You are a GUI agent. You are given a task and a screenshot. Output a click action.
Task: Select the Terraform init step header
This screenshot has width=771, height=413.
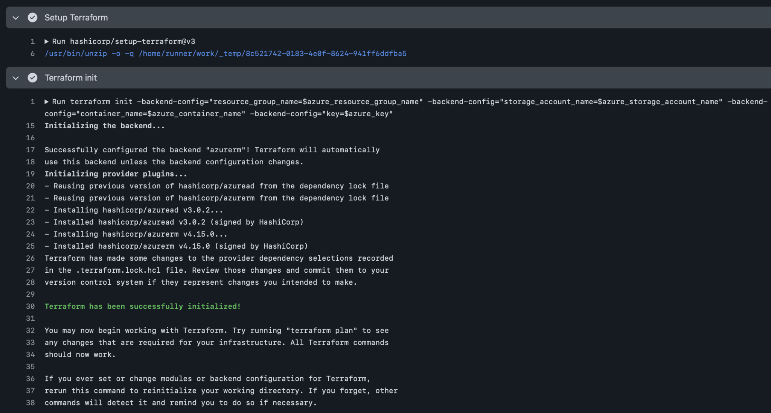pyautogui.click(x=70, y=78)
